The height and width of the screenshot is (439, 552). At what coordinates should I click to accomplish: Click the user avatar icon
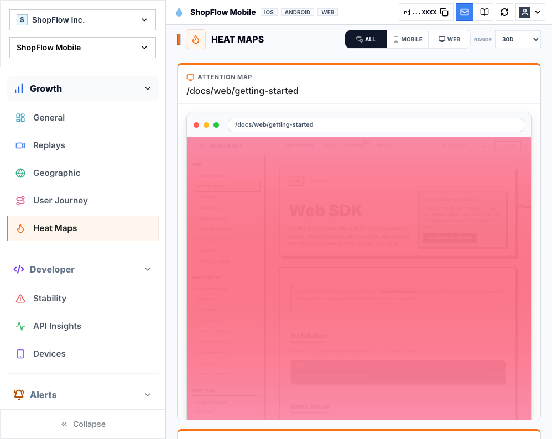click(x=525, y=12)
